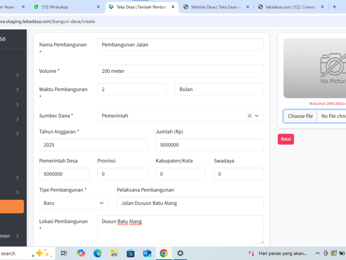Close the WhatsApp browser tab
346x260 pixels.
[x=98, y=7]
